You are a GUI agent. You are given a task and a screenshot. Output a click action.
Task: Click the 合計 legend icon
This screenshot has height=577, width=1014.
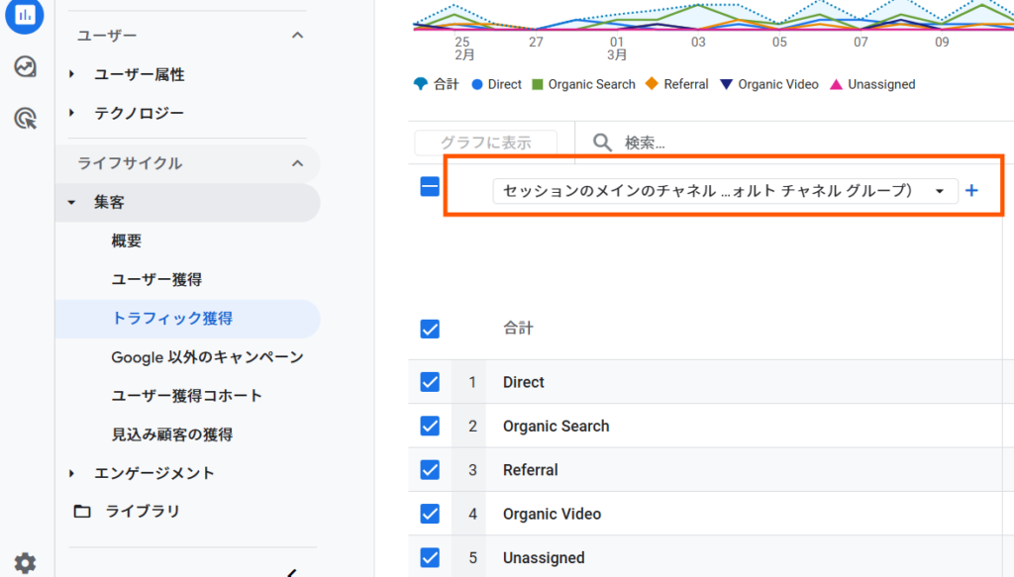coord(421,84)
